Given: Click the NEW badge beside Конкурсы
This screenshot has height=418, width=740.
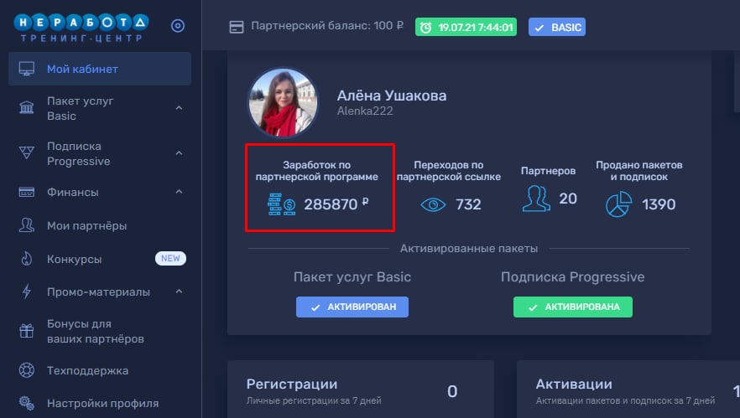Looking at the screenshot, I should click(170, 258).
